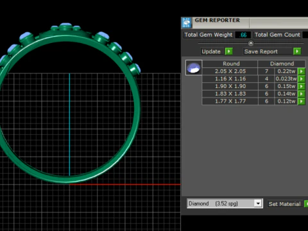Image resolution: width=308 pixels, height=231 pixels.
Task: Click the count 7 cell
Action: [266, 71]
